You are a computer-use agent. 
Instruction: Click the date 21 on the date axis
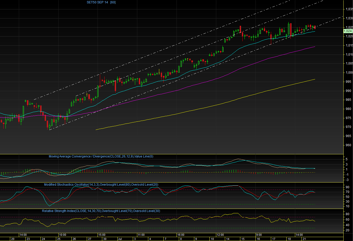[x=304, y=239]
